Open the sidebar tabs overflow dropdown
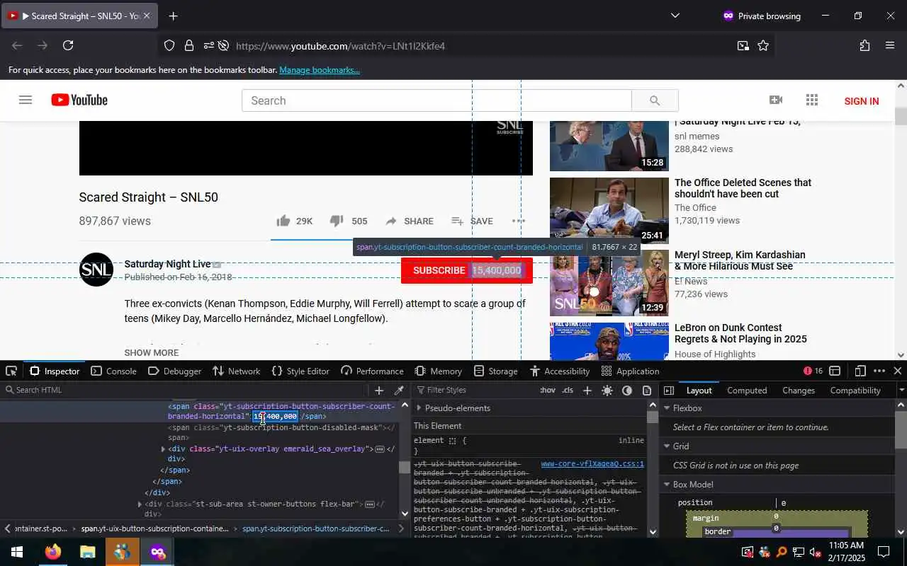The image size is (907, 566). click(901, 391)
